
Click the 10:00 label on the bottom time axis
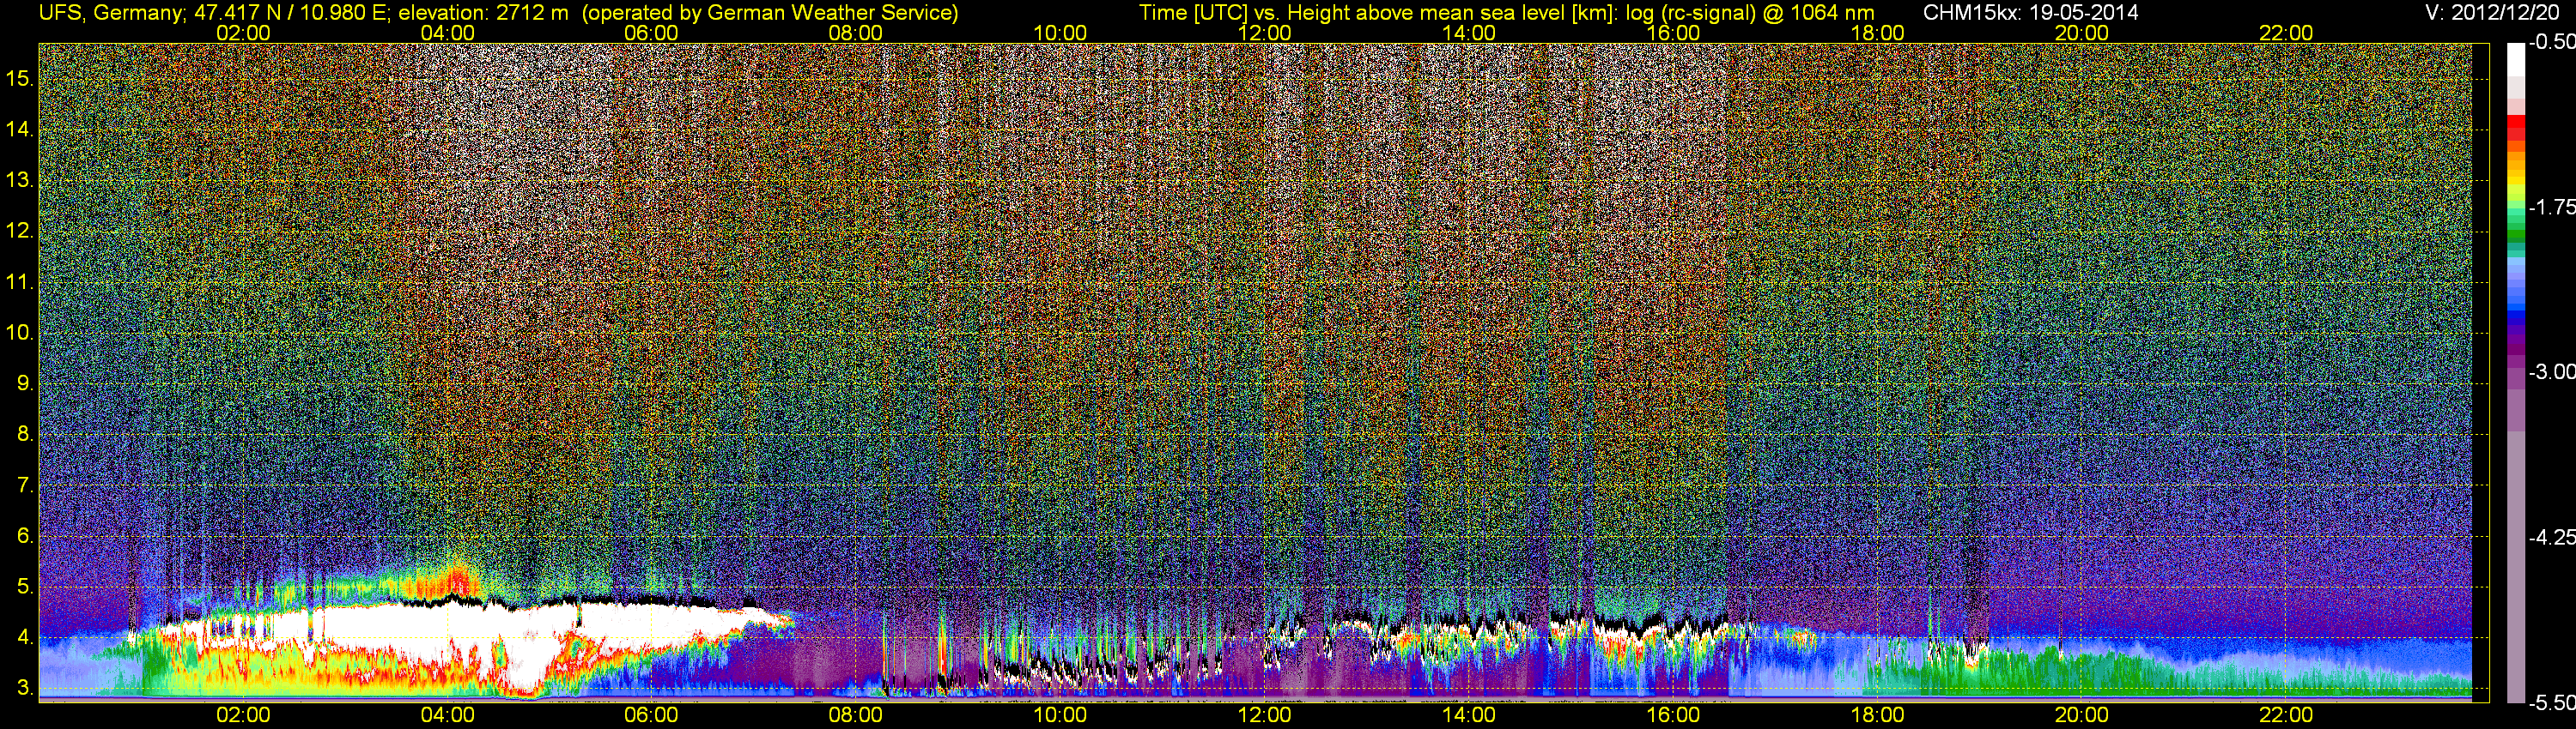click(1060, 715)
